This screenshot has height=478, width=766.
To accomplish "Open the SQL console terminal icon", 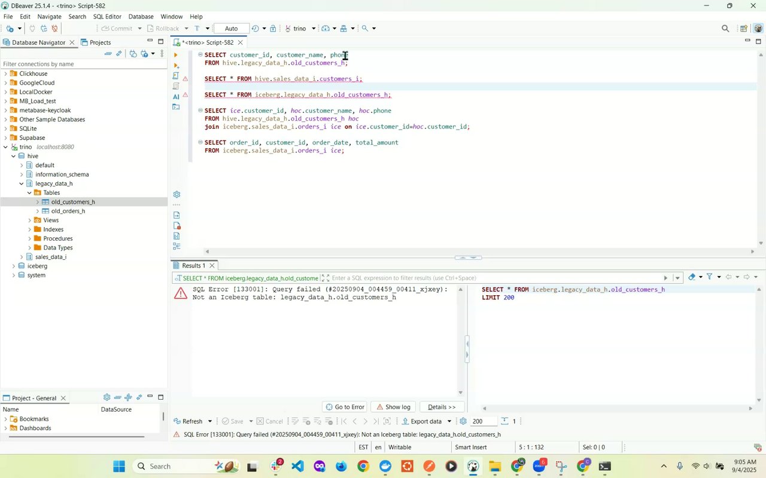I will [176, 107].
